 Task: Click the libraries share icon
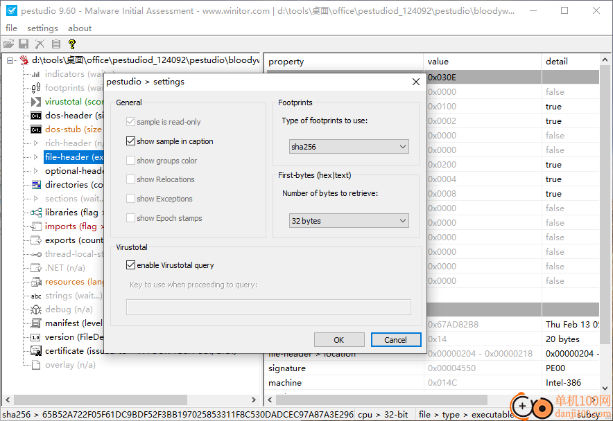(x=36, y=213)
